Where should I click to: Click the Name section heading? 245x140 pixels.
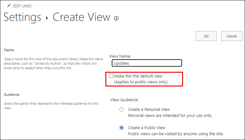coord(9,50)
